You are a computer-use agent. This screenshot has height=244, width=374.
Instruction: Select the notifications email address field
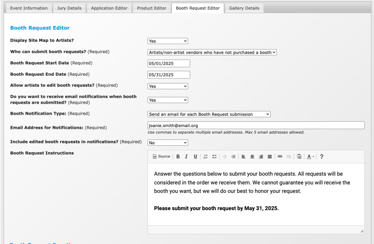(256, 125)
